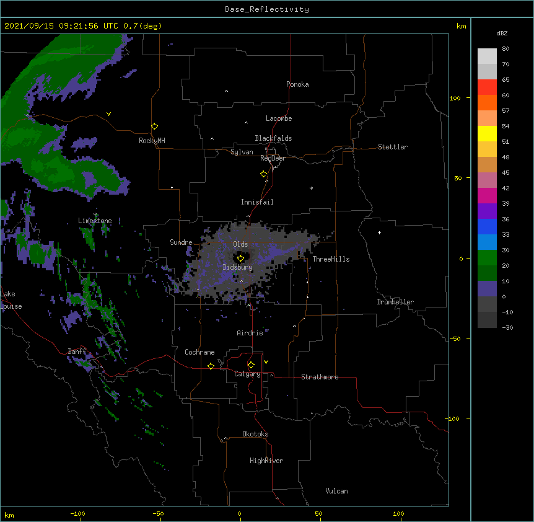This screenshot has width=534, height=522.
Task: Click the bright green 20-30 dBZ swatch
Action: click(487, 258)
